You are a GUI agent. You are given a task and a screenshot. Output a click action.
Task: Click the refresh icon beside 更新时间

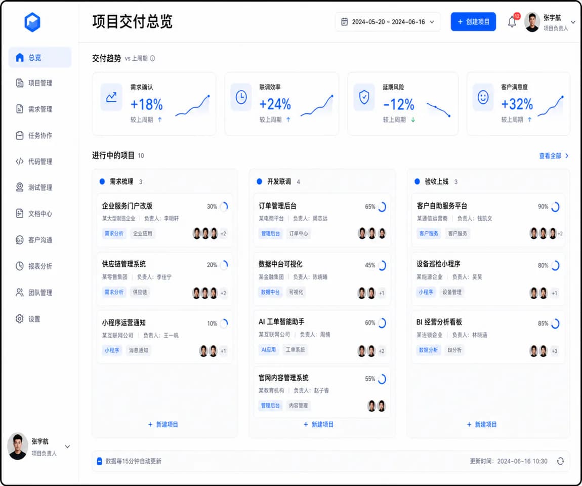(x=560, y=461)
